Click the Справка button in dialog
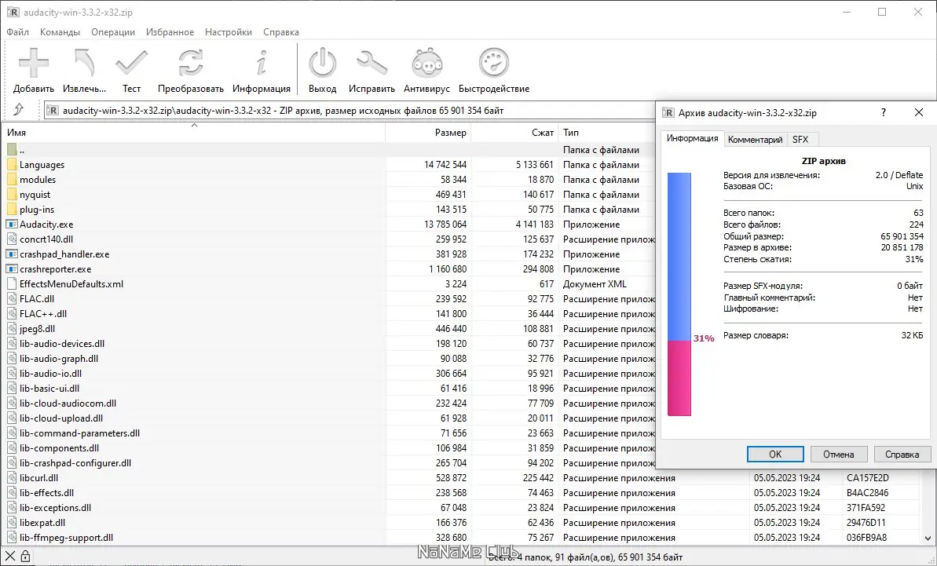This screenshot has height=566, width=937. (902, 455)
